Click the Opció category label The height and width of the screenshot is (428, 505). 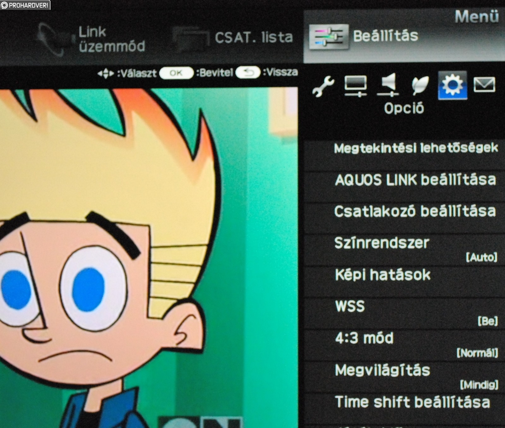coord(404,108)
